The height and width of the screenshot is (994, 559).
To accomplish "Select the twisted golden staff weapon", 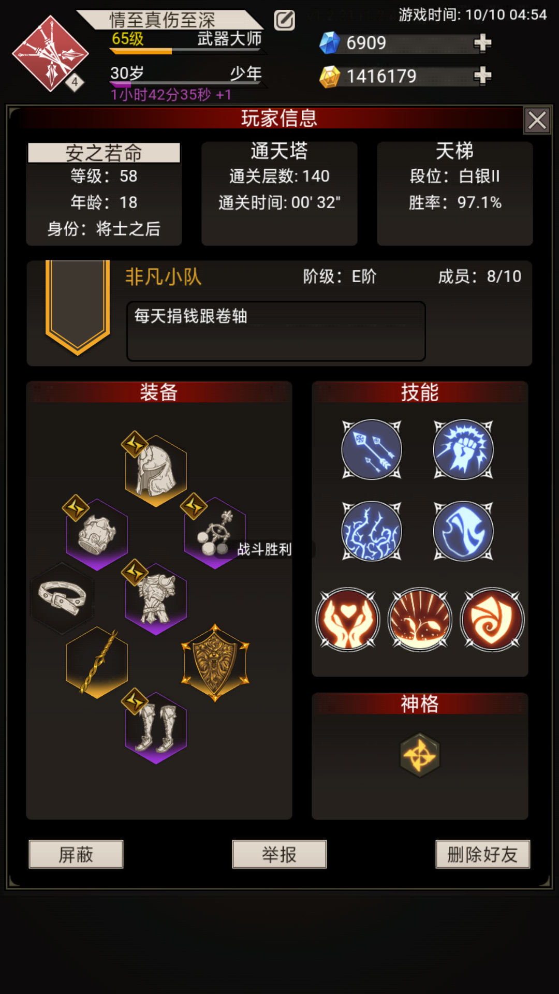I will pyautogui.click(x=97, y=663).
